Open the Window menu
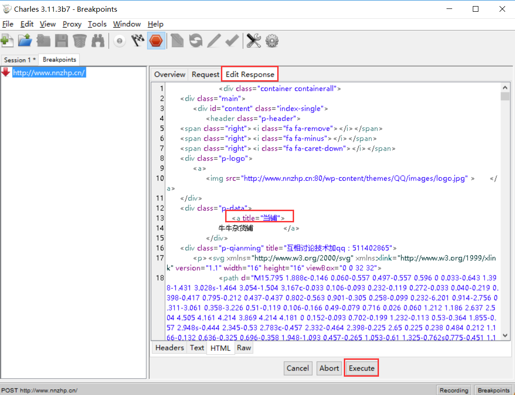 tap(127, 24)
